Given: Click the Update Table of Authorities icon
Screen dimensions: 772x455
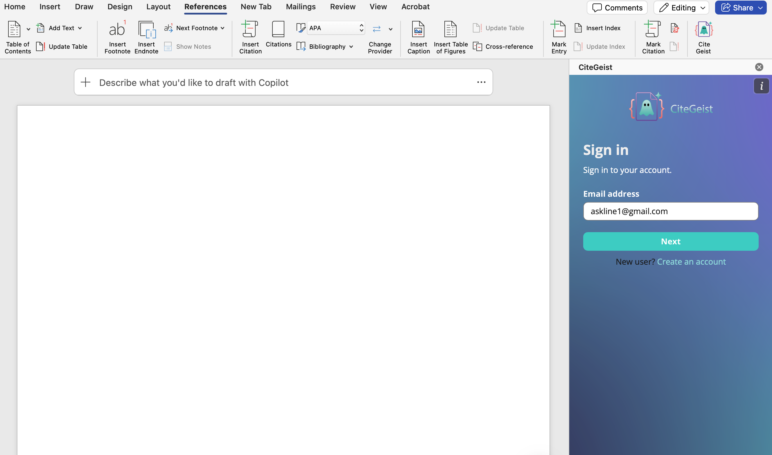Looking at the screenshot, I should (674, 47).
